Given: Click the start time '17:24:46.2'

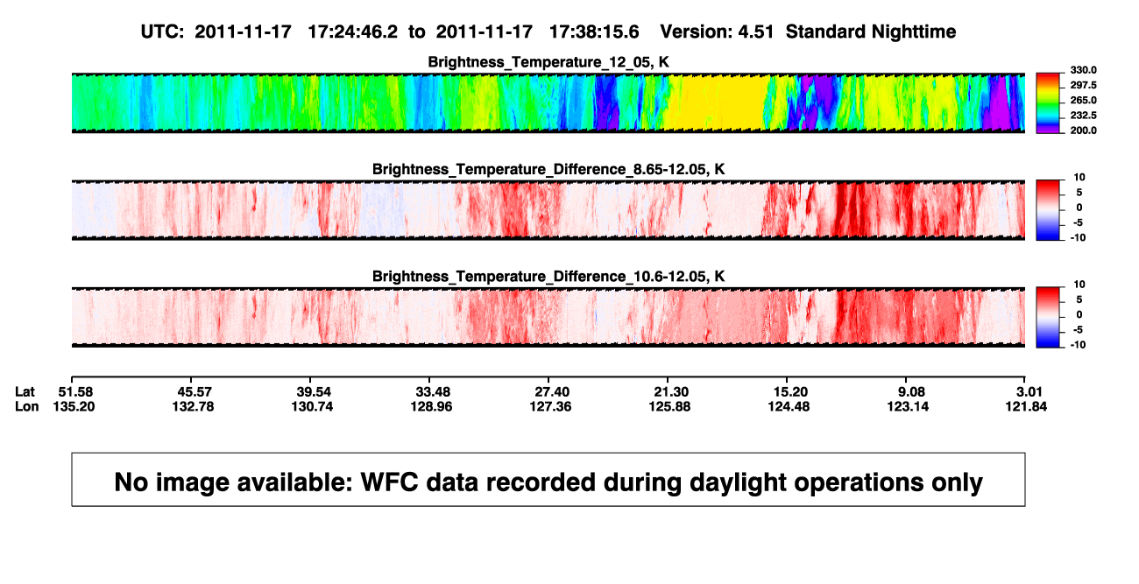Looking at the screenshot, I should click(353, 32).
